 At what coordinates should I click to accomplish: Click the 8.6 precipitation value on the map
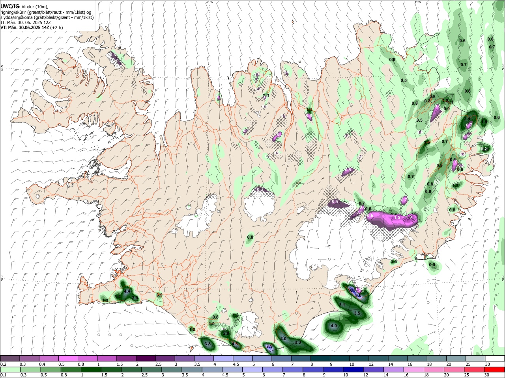[358, 295]
